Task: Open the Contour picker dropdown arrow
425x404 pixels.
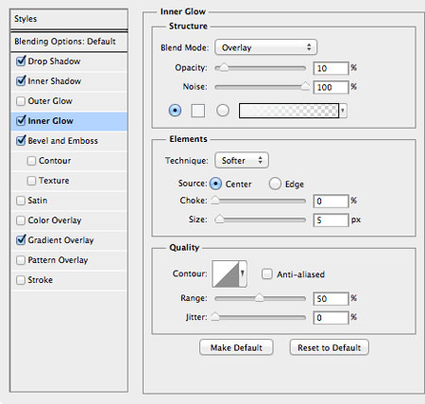Action: tap(243, 273)
